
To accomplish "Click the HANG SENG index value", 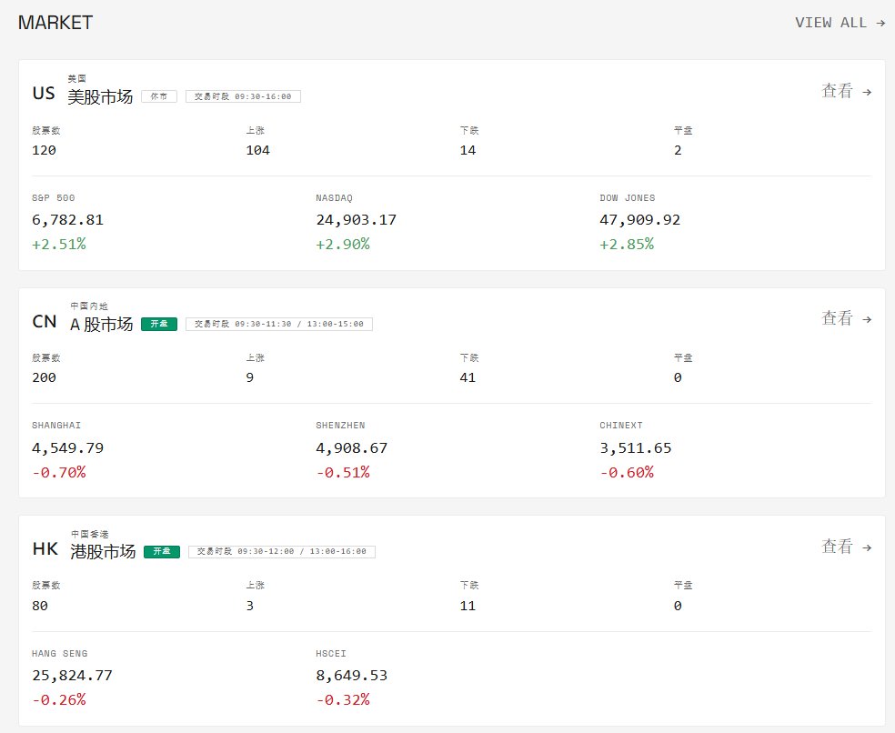I will (x=72, y=676).
